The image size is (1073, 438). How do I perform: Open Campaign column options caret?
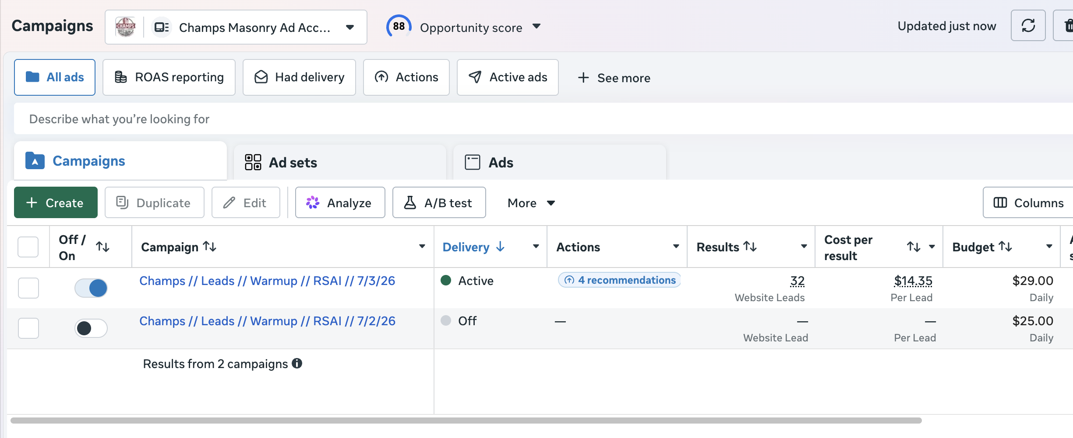(x=422, y=247)
